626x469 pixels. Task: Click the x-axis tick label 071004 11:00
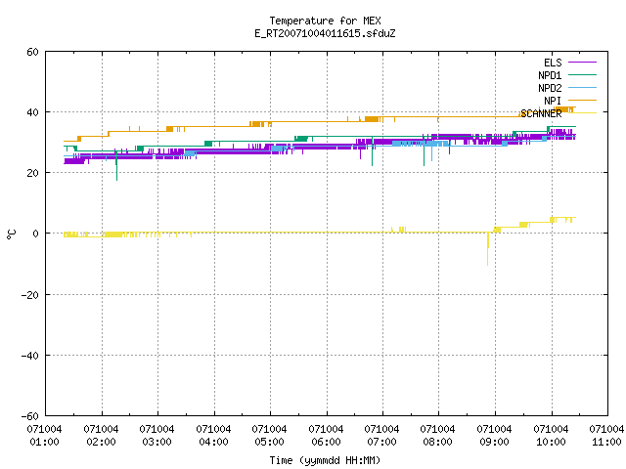[607, 436]
